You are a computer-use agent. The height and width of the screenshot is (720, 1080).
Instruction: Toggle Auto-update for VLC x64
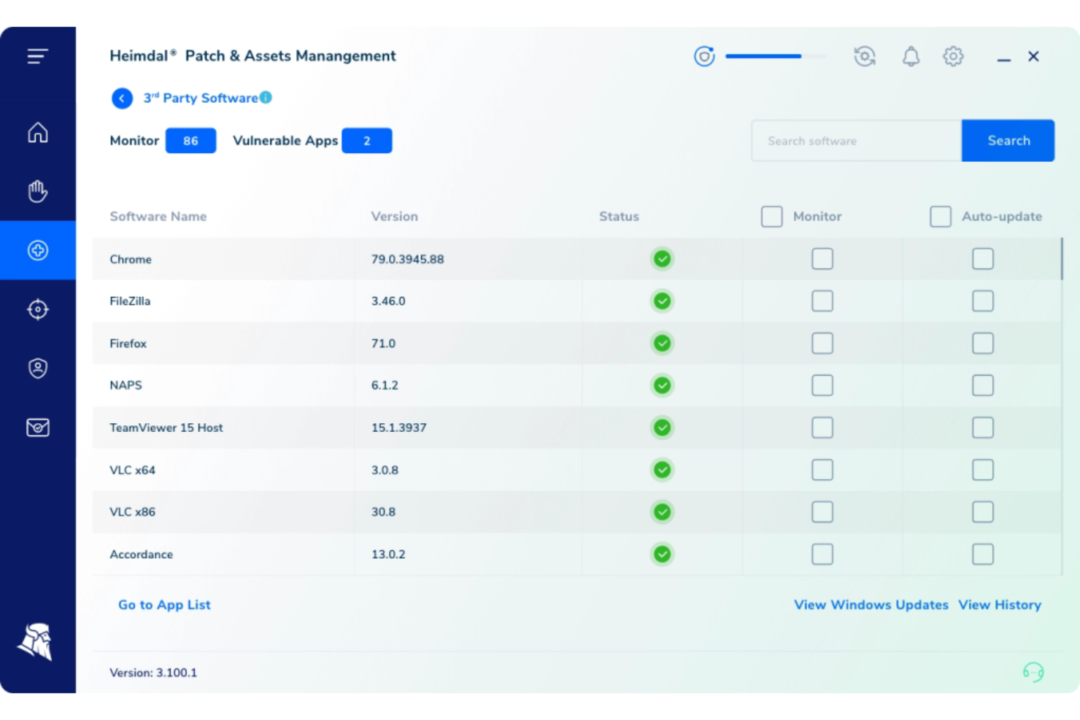tap(983, 470)
